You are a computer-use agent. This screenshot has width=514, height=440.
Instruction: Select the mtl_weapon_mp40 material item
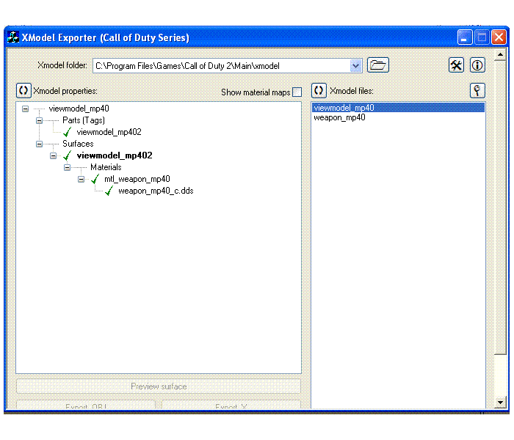[137, 179]
